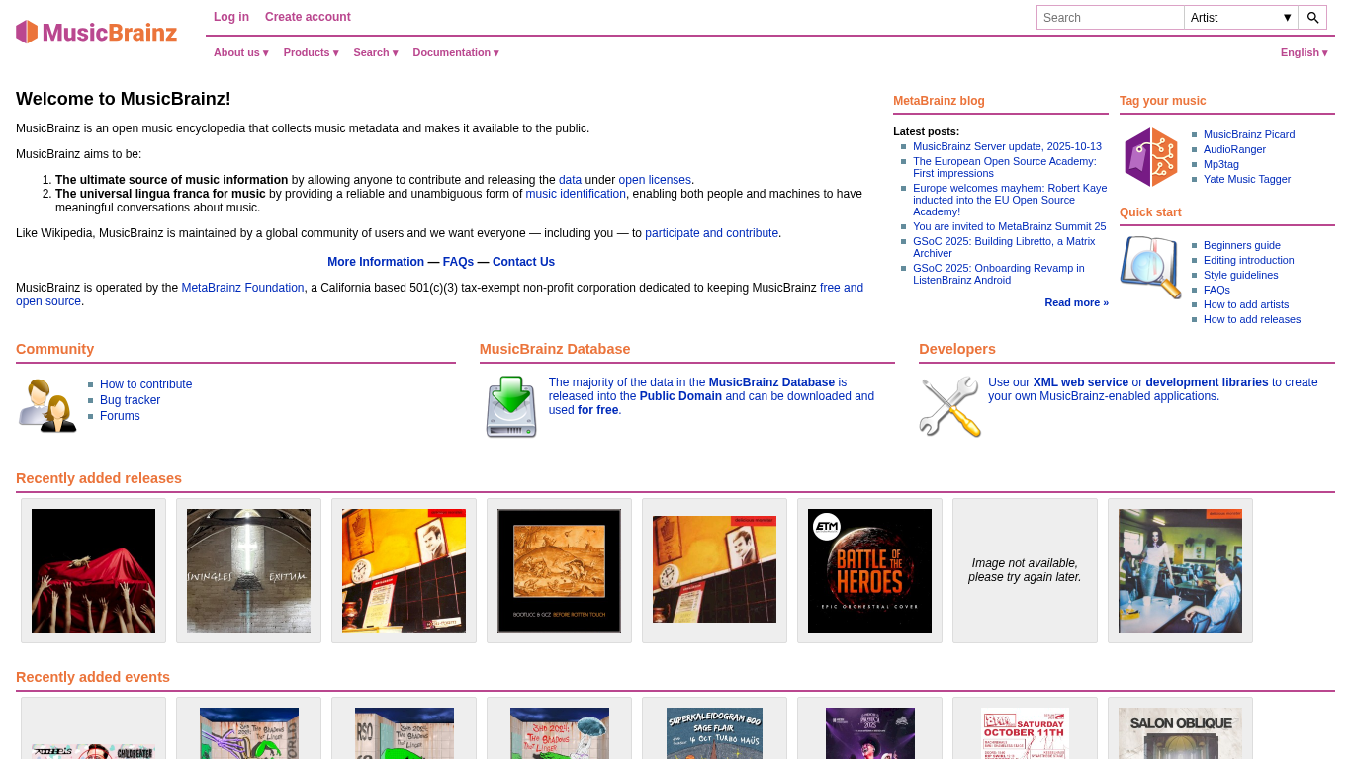Open the MusicBrainz Server update 2025-10-13 post
1351x759 pixels.
click(x=1007, y=146)
